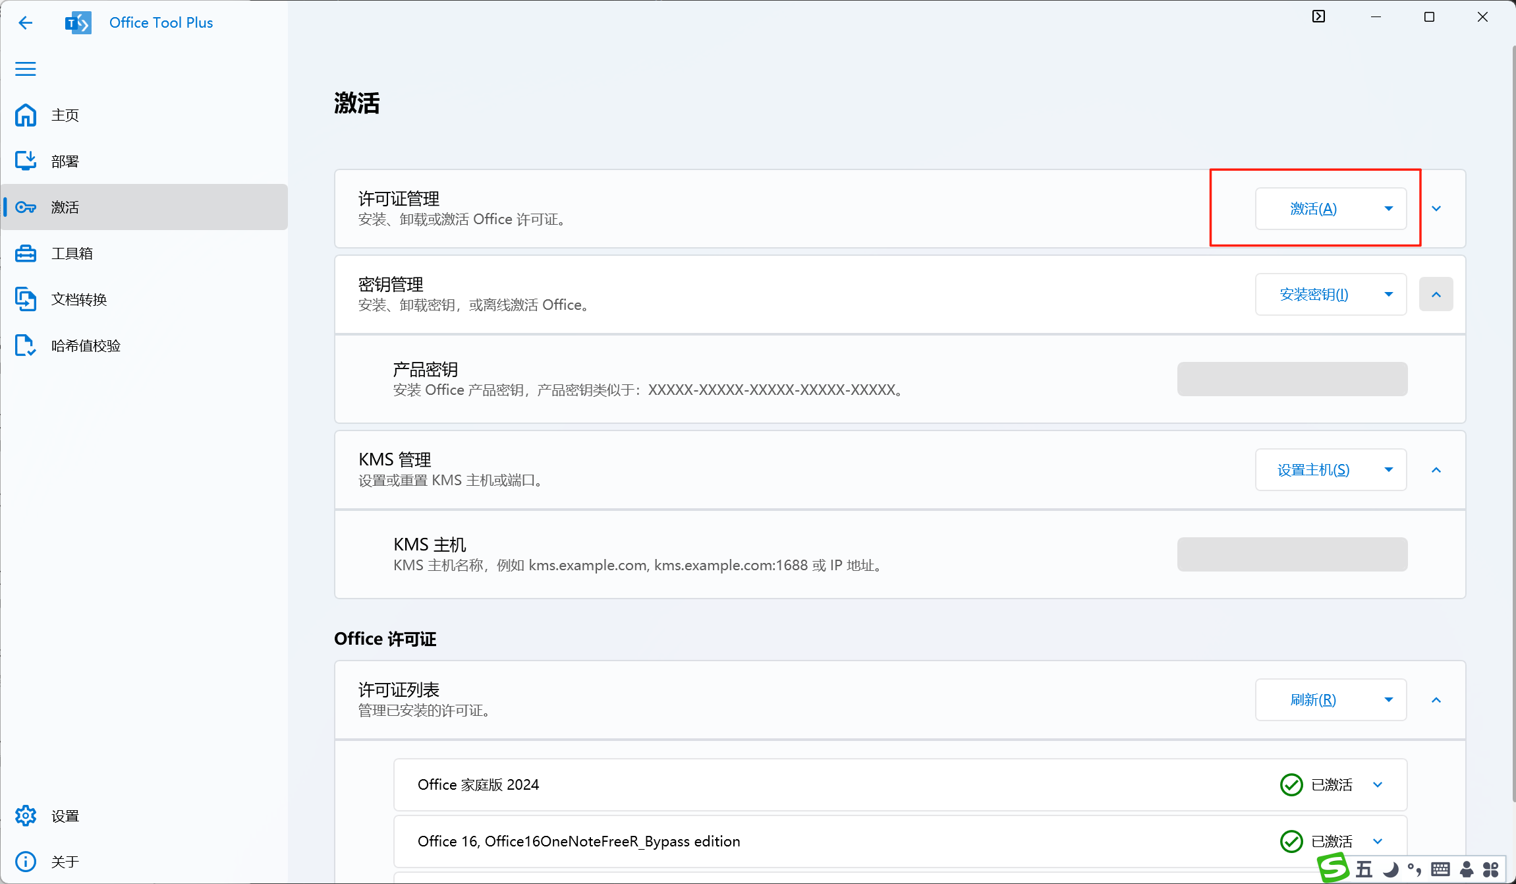Click the Office 许可证 section heading
Viewport: 1516px width, 884px height.
[x=385, y=639]
